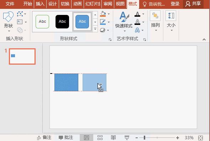The width and height of the screenshot is (210, 141).
Task: Open Edit Shape dropdown arrow
Action: 25,14
